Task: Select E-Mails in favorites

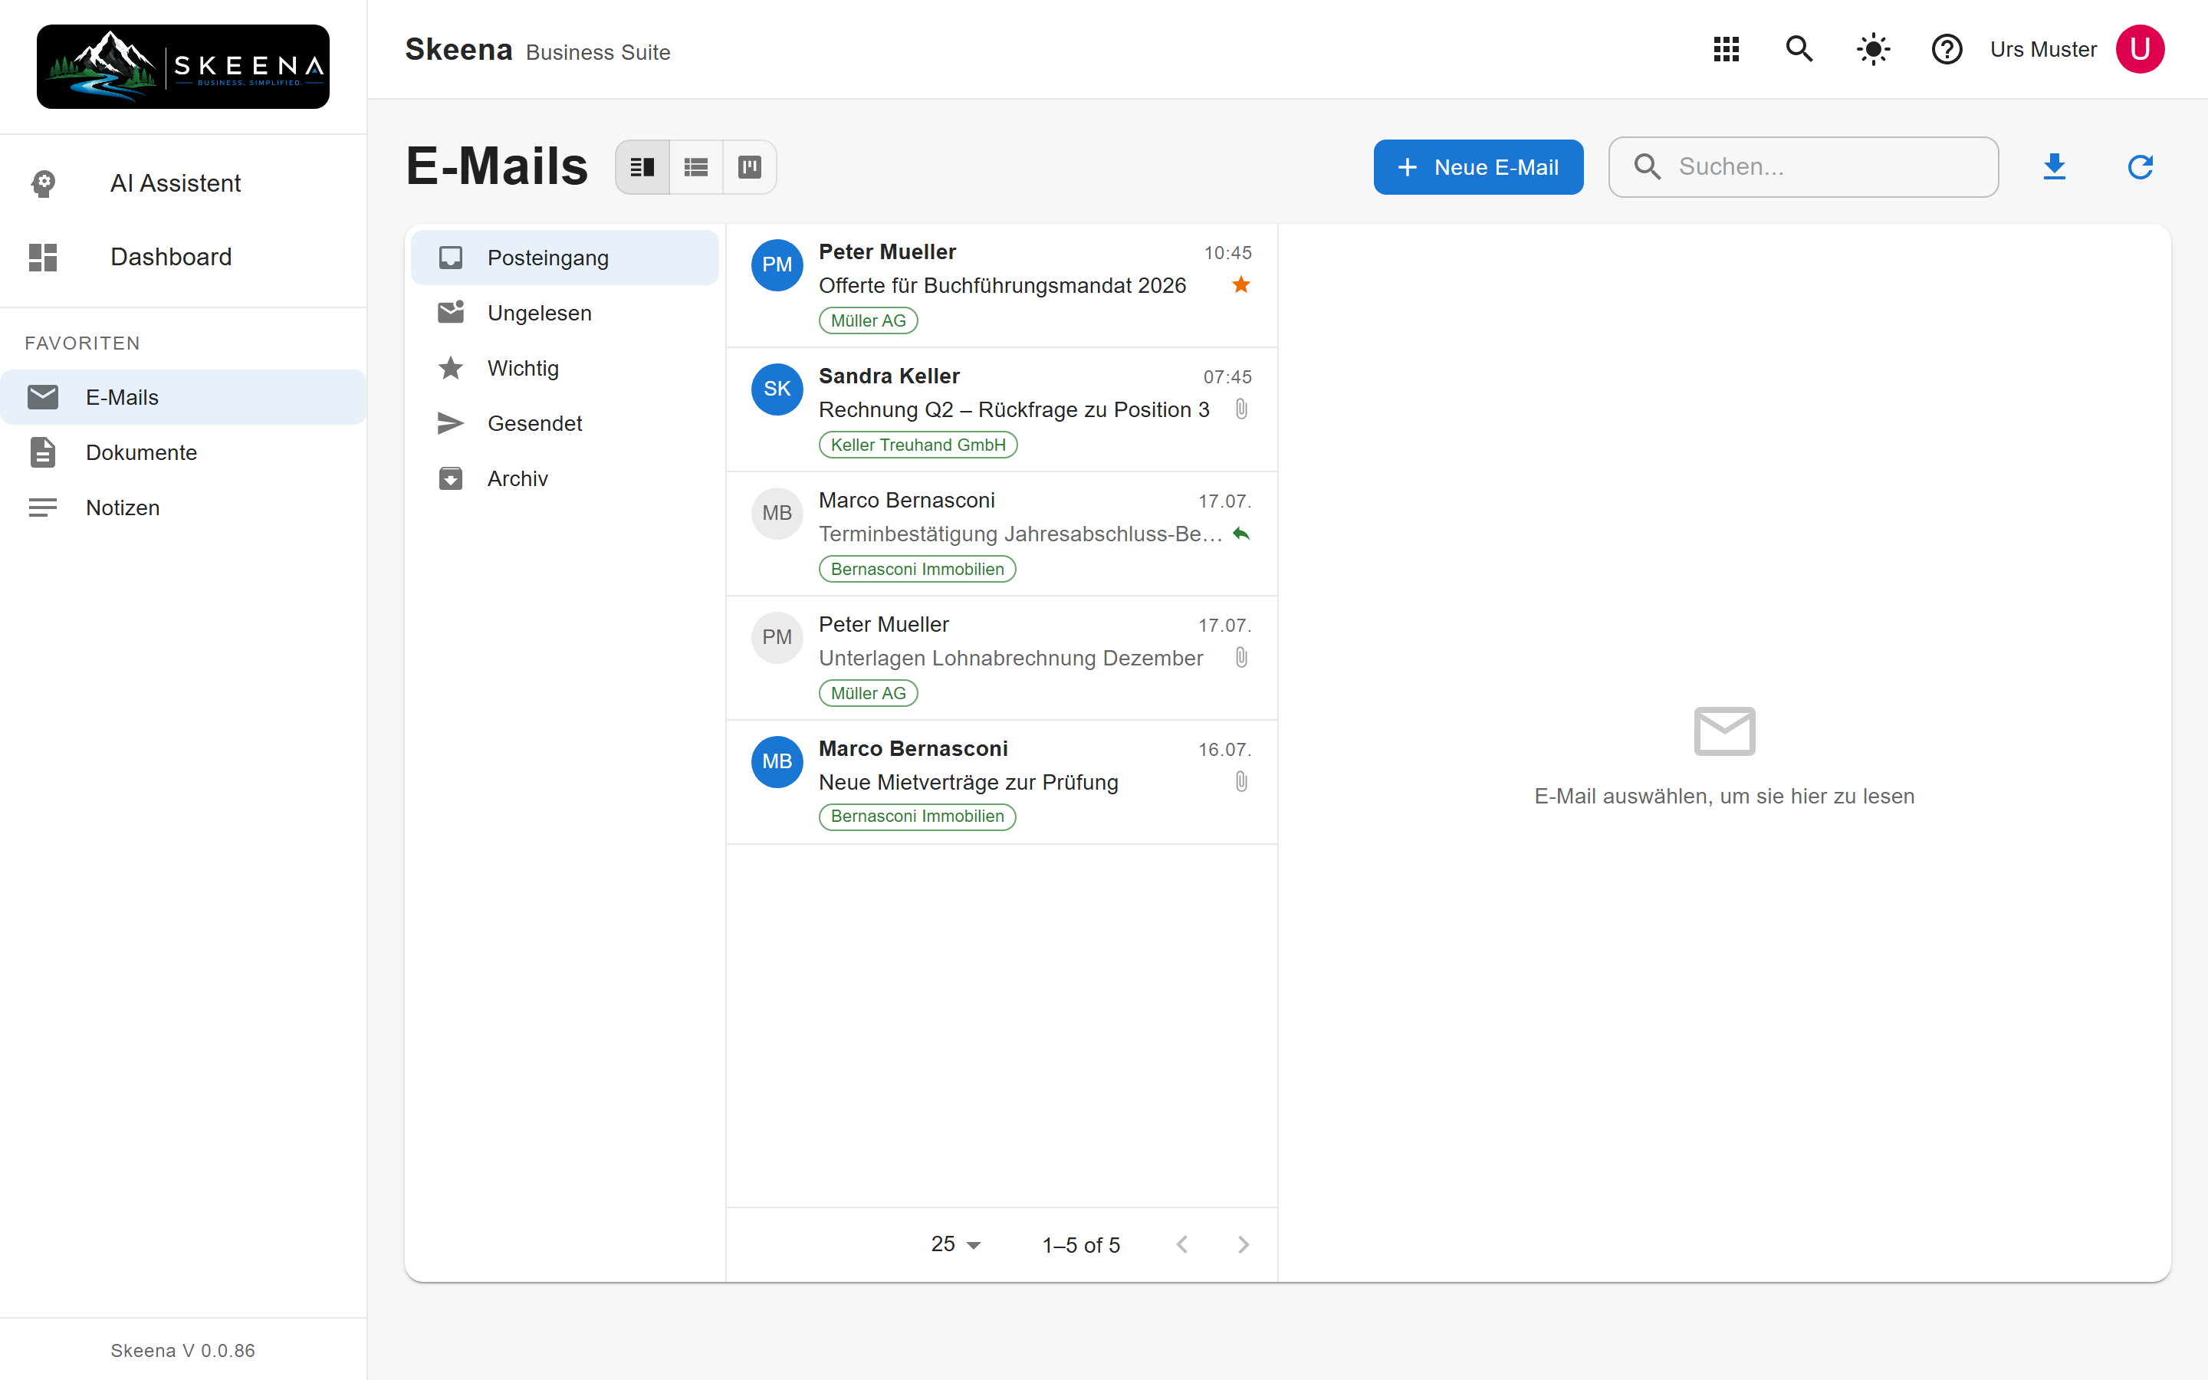Action: coord(182,397)
